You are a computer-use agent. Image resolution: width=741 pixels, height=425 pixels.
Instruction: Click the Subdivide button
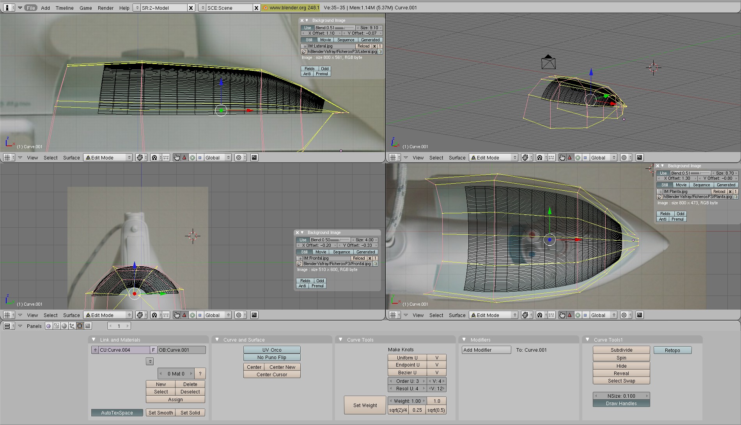pos(621,350)
